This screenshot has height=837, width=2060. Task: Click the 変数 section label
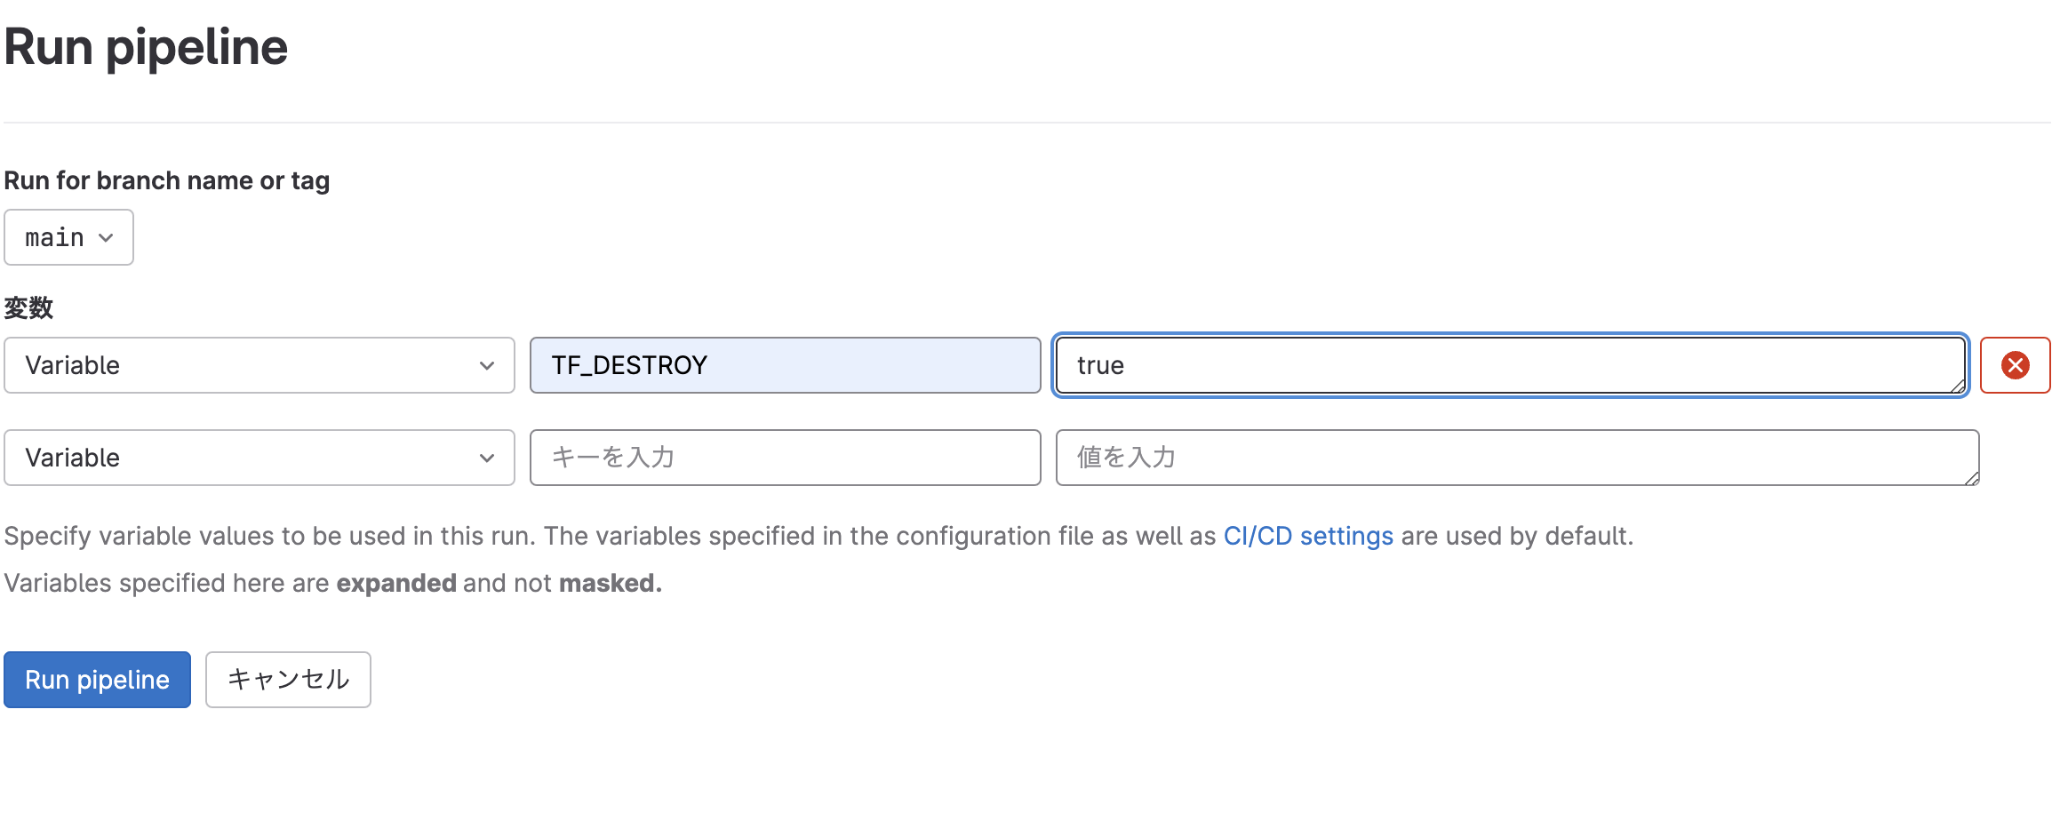(x=28, y=308)
